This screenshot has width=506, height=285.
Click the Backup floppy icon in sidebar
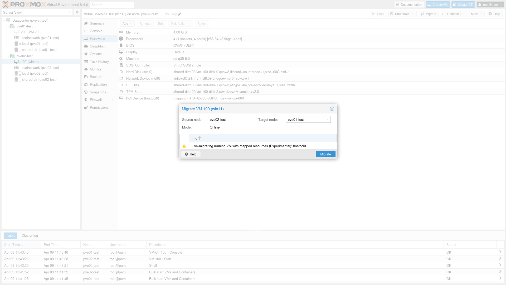[86, 77]
